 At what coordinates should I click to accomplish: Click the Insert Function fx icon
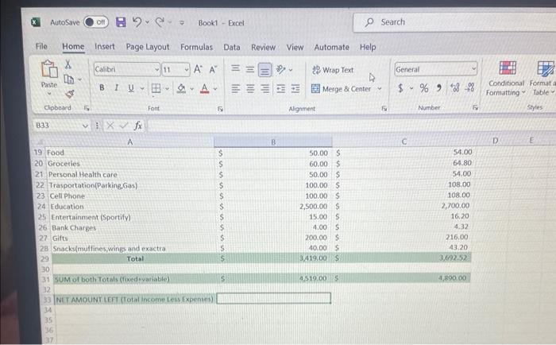pyautogui.click(x=138, y=126)
